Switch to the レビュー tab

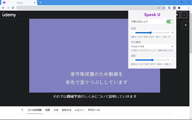(79, 110)
